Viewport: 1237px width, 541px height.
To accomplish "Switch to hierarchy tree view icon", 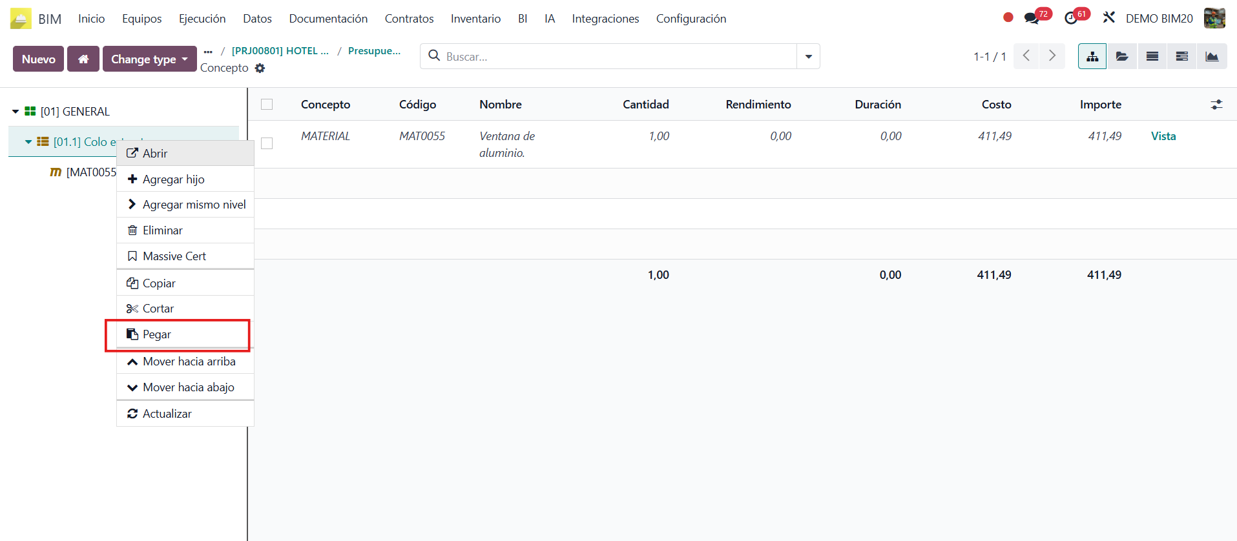I will (x=1092, y=57).
